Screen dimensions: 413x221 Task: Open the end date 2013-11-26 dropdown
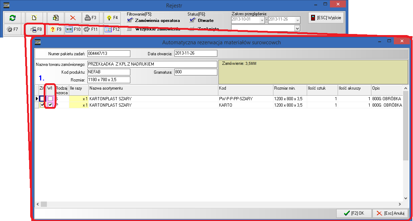pyautogui.click(x=298, y=20)
